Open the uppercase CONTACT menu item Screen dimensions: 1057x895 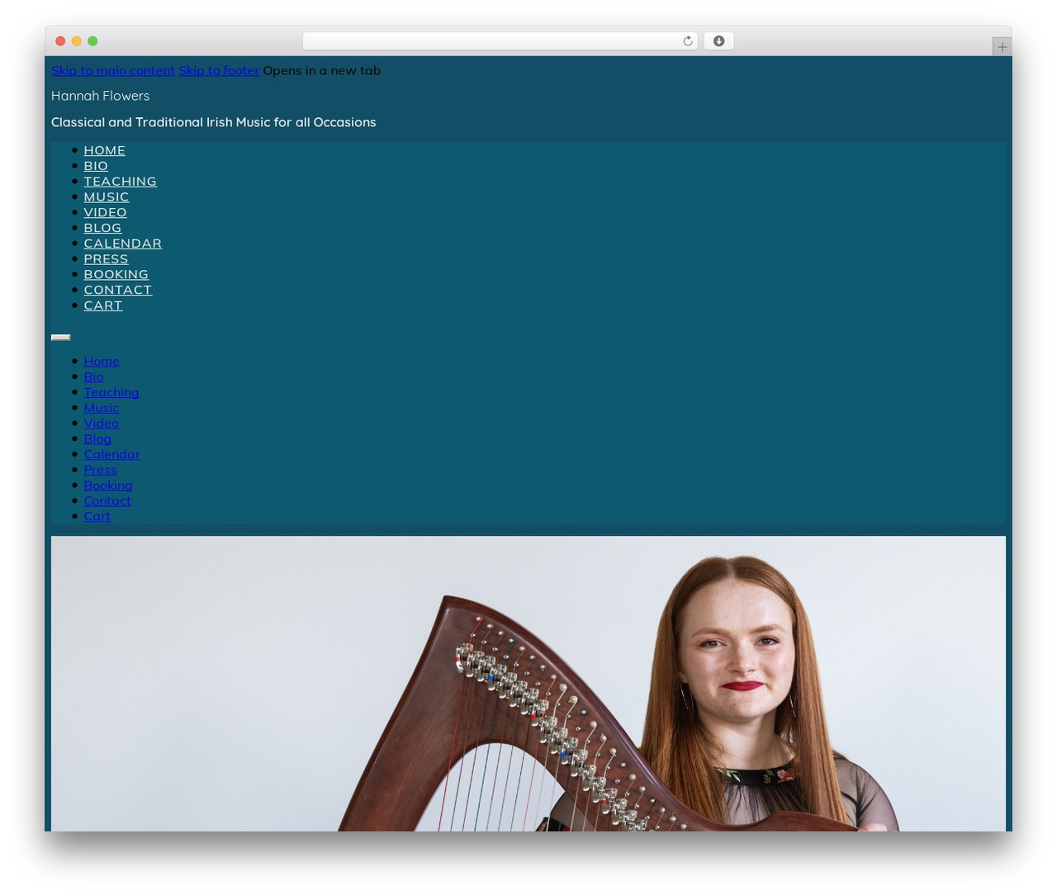pos(118,290)
